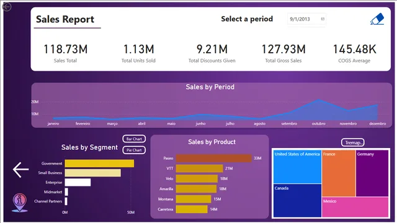This screenshot has height=223, width=397.
Task: Select the Mexico treemap tile
Action: click(x=355, y=207)
